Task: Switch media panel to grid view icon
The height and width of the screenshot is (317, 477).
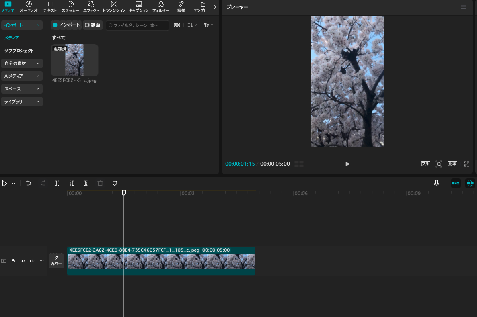Action: (177, 25)
